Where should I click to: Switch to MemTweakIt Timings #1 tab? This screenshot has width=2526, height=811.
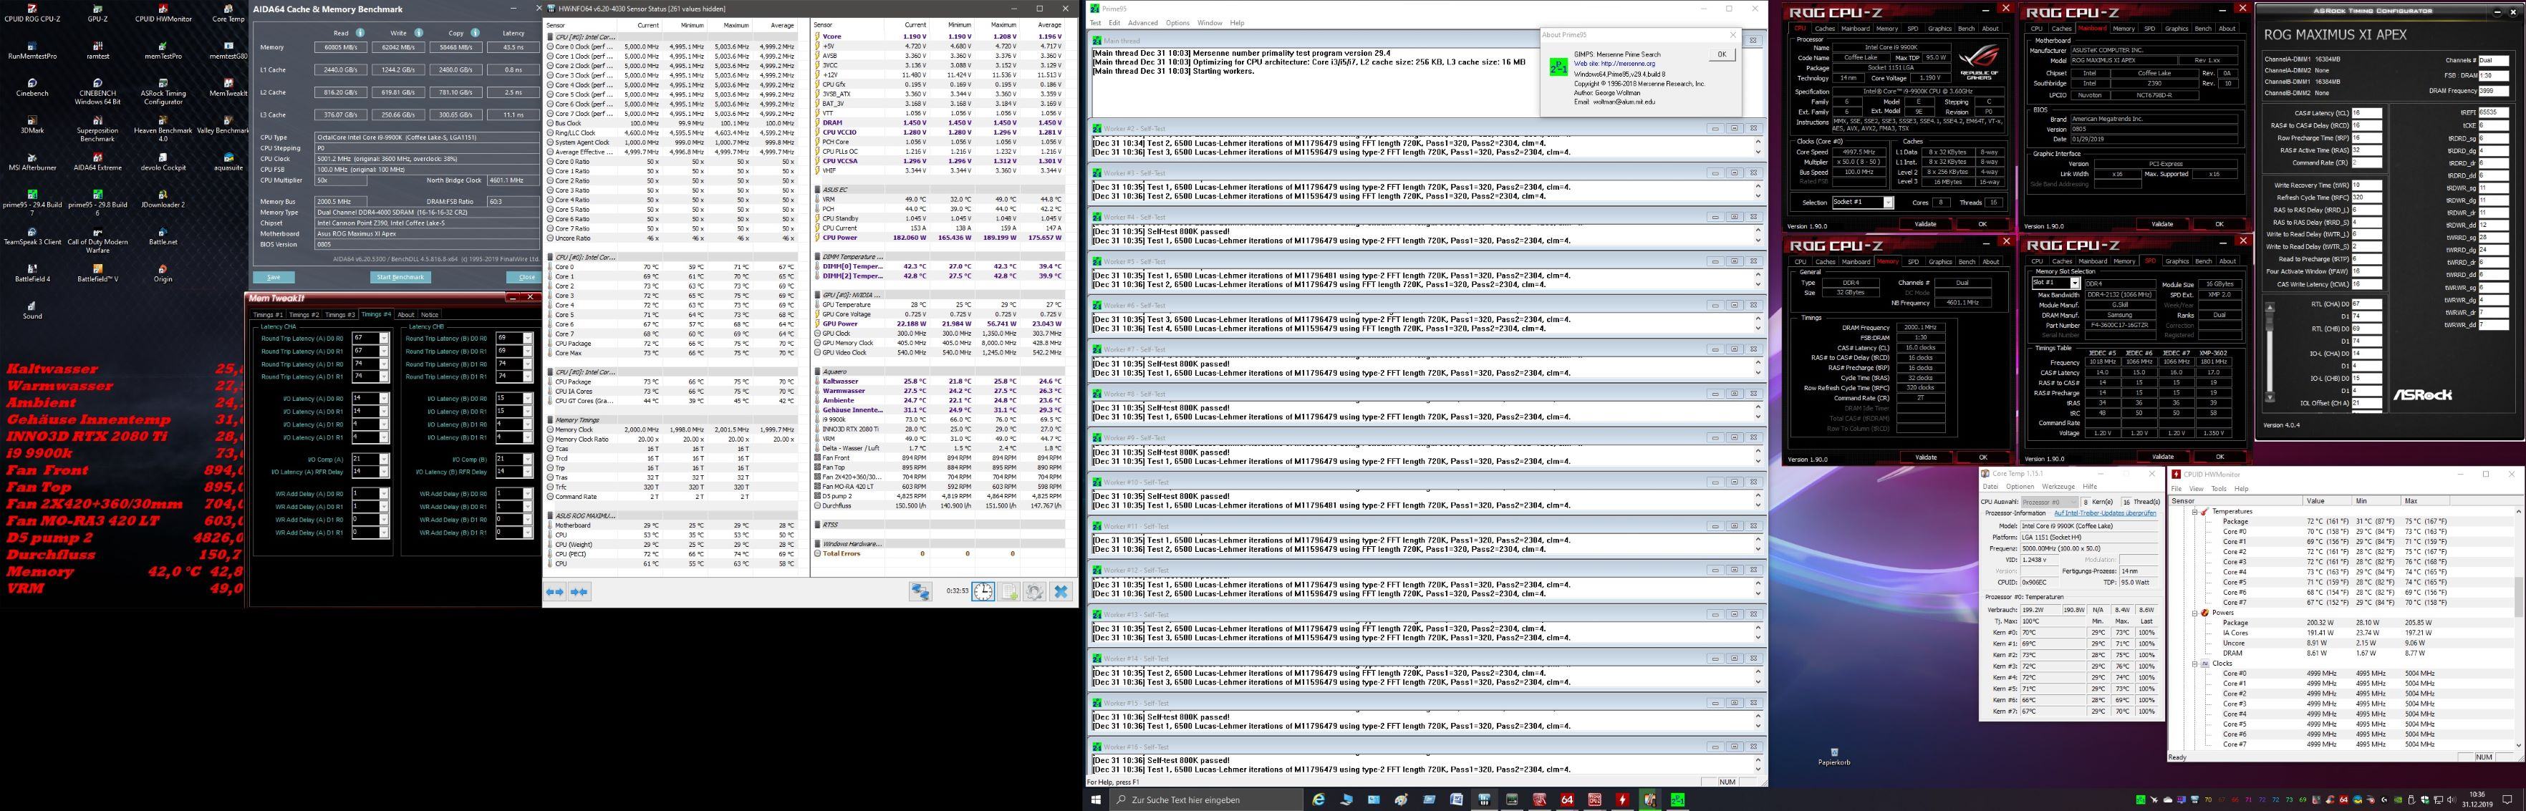point(268,314)
